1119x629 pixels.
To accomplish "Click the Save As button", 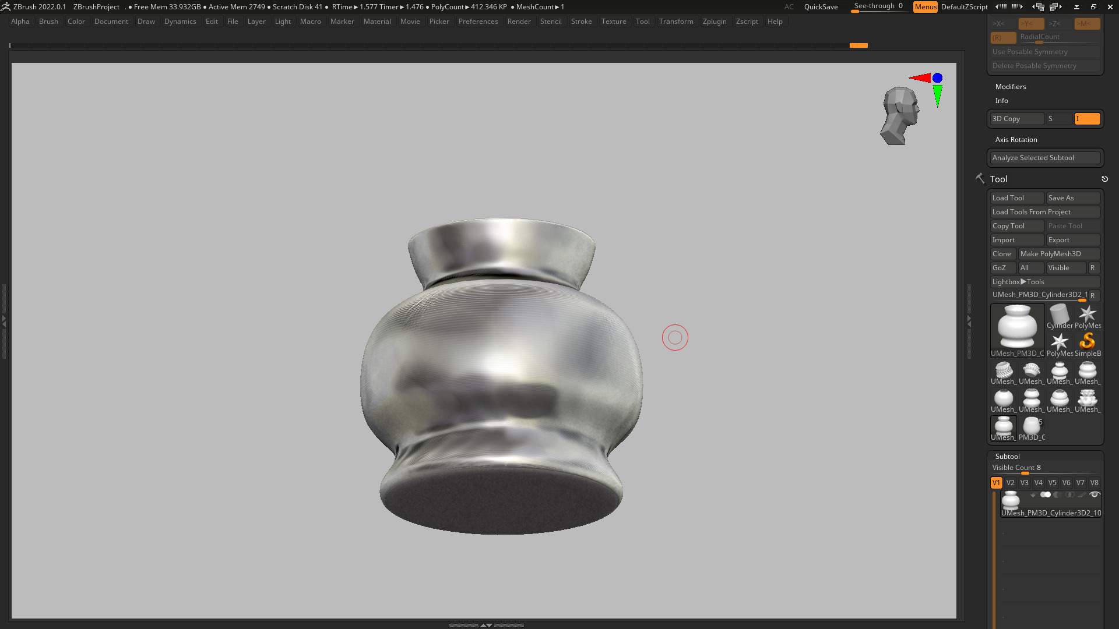I will coord(1074,198).
